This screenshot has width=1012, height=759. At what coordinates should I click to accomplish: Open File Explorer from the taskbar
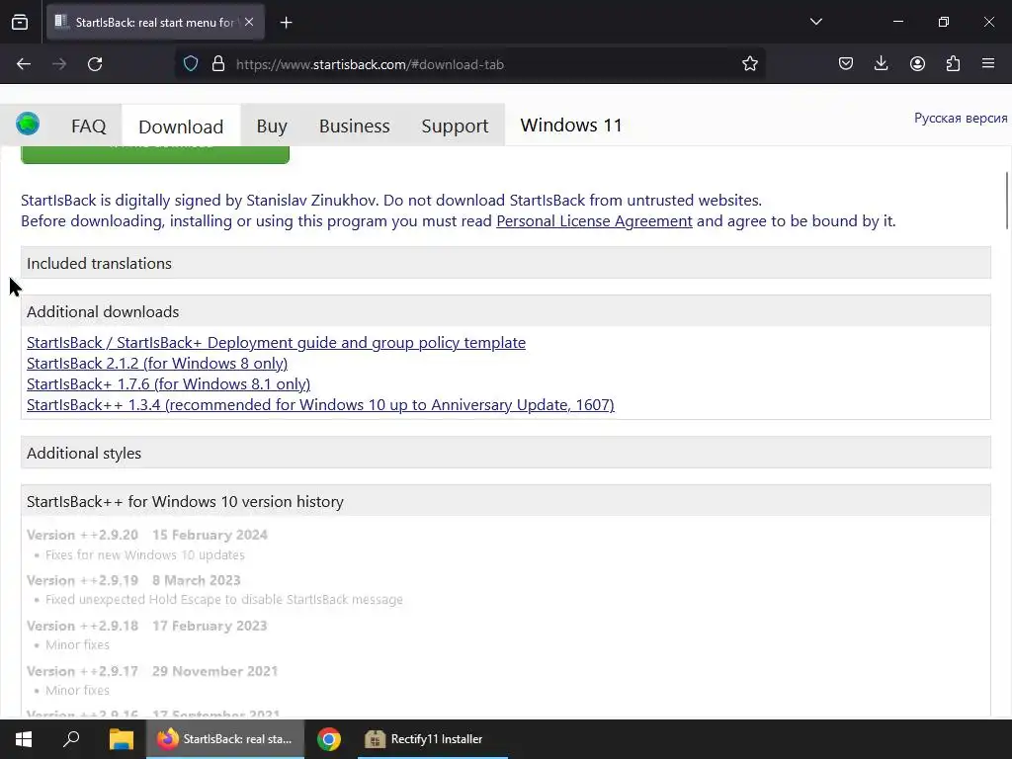click(121, 739)
